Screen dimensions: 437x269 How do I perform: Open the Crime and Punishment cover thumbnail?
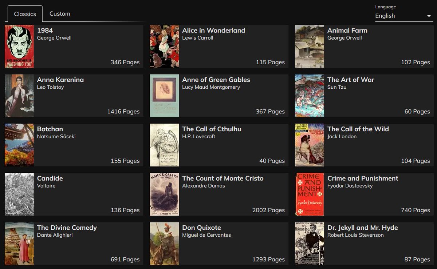pos(310,194)
